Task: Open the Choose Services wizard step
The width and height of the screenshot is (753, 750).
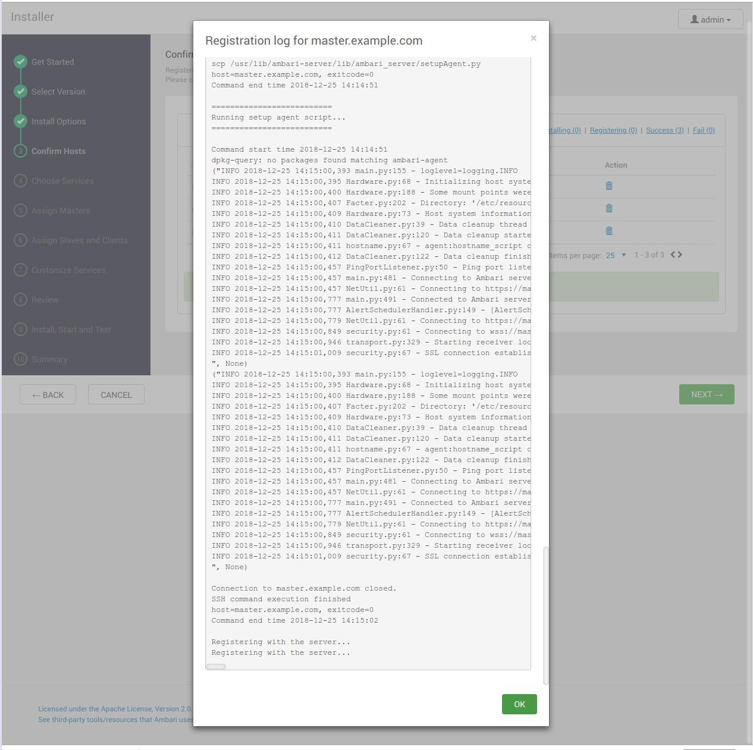Action: pyautogui.click(x=62, y=181)
